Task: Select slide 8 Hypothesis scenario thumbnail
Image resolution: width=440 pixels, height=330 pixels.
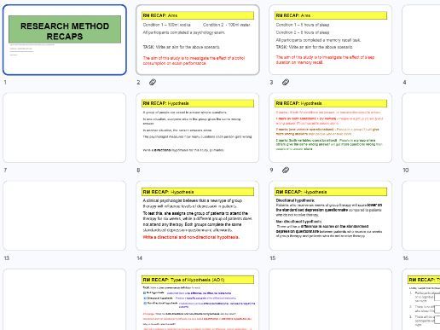Action: (198, 128)
